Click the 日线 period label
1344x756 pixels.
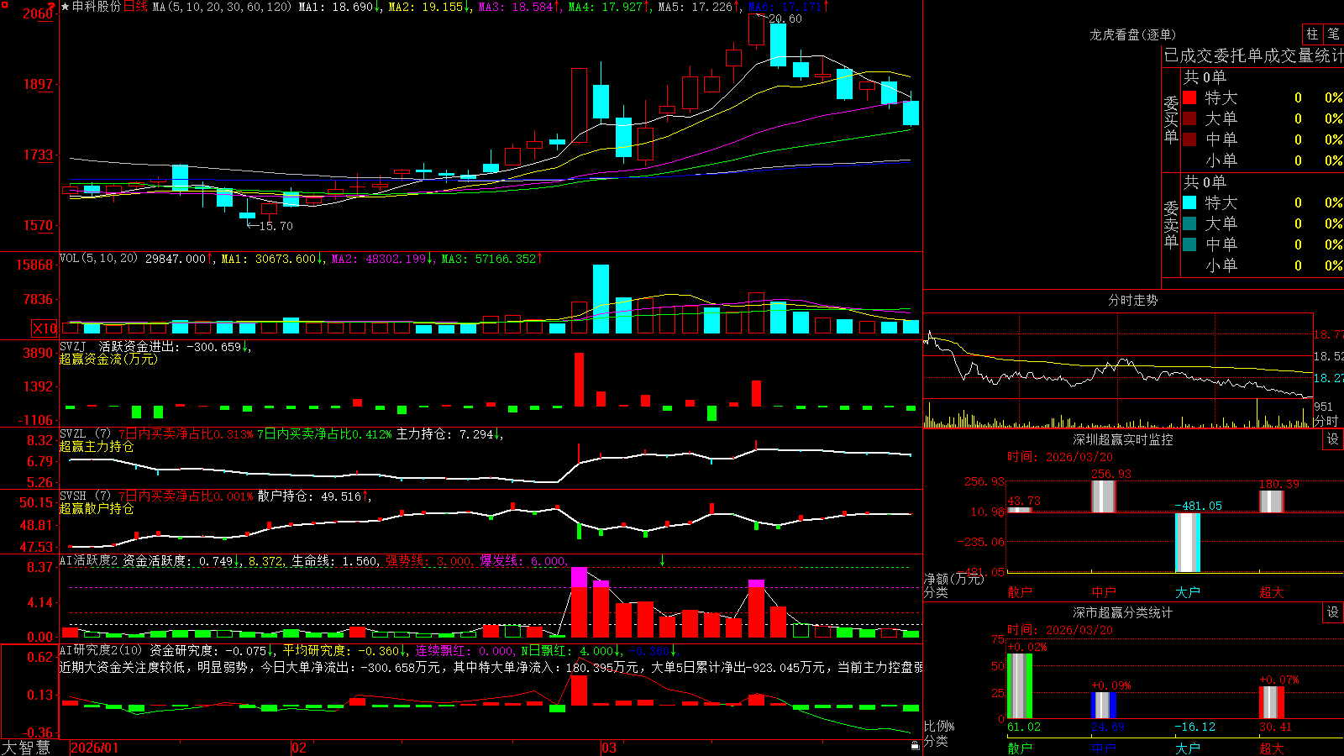(135, 7)
